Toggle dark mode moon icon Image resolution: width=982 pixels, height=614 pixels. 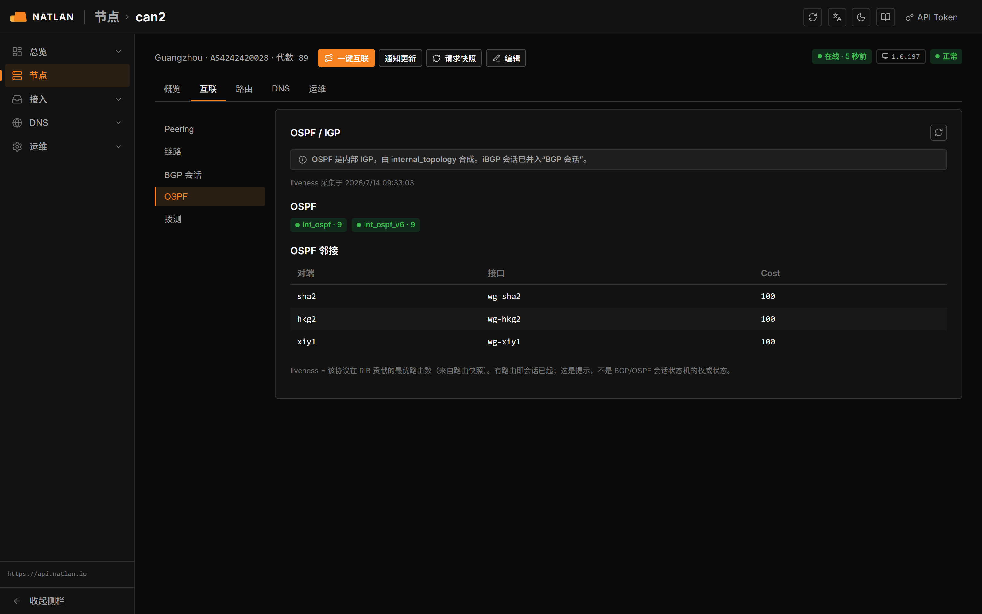[861, 17]
